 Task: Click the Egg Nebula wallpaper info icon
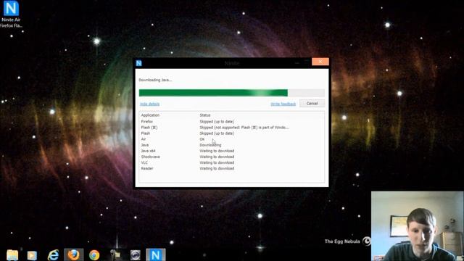click(367, 241)
